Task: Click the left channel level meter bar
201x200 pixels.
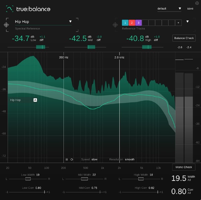Action: [x=179, y=117]
